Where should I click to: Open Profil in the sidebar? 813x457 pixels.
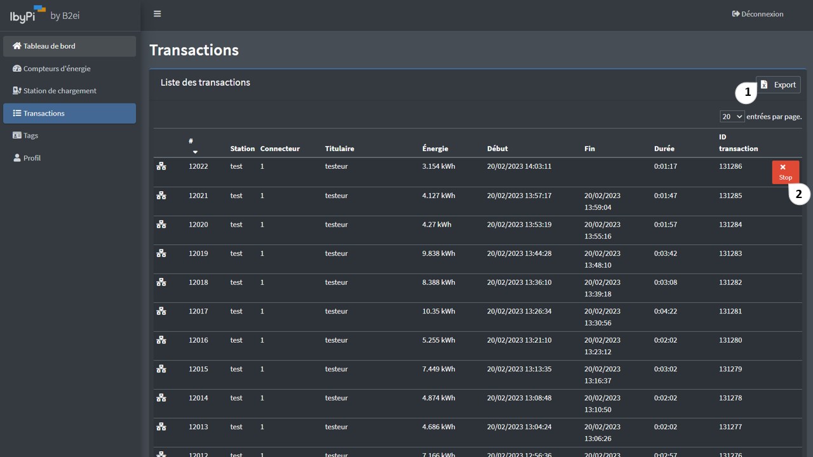pyautogui.click(x=69, y=158)
